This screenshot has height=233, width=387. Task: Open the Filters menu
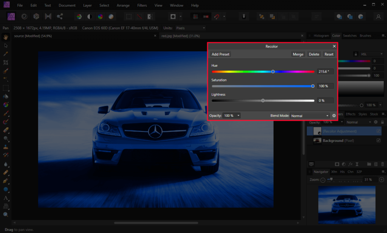click(142, 5)
